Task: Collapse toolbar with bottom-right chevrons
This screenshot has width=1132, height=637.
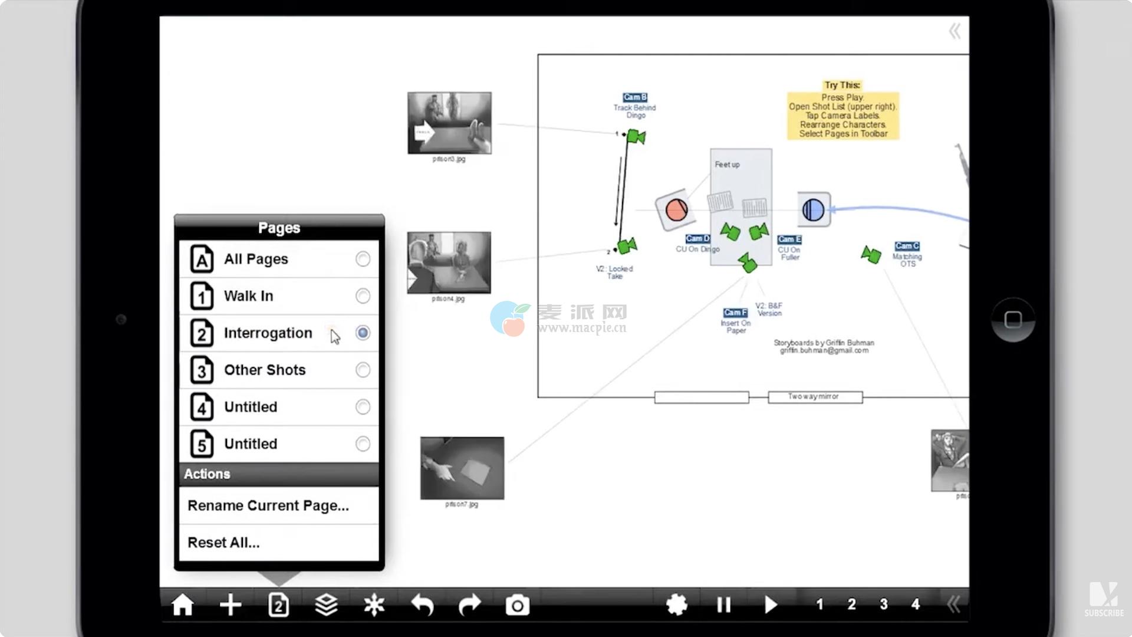Action: [x=953, y=604]
